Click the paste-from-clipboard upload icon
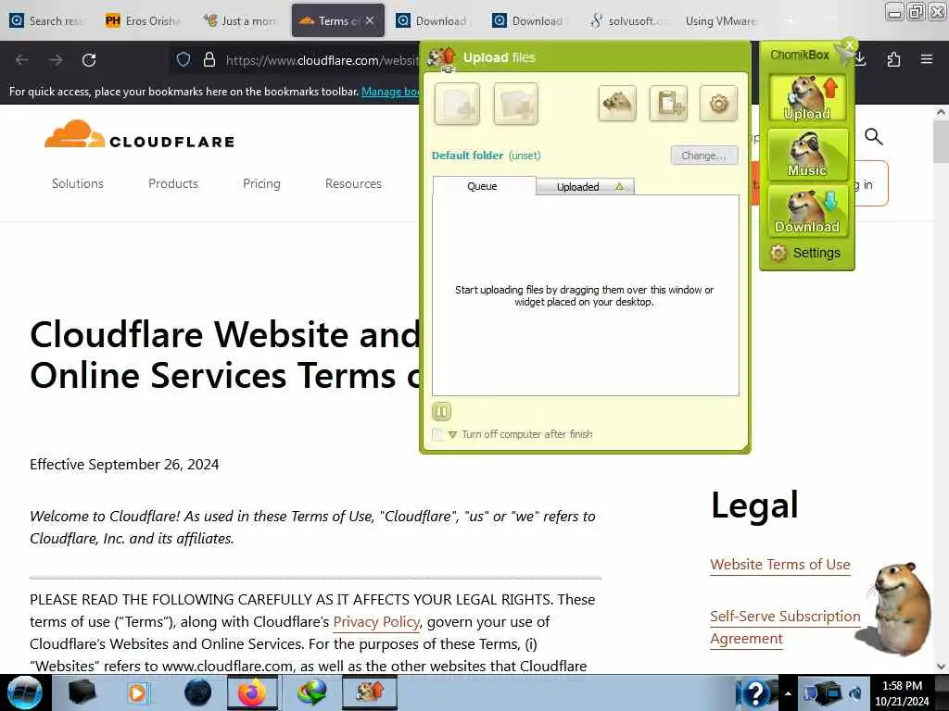 [x=668, y=104]
